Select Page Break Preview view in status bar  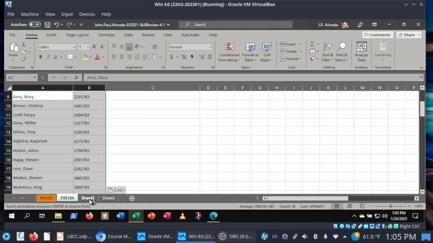coord(362,206)
